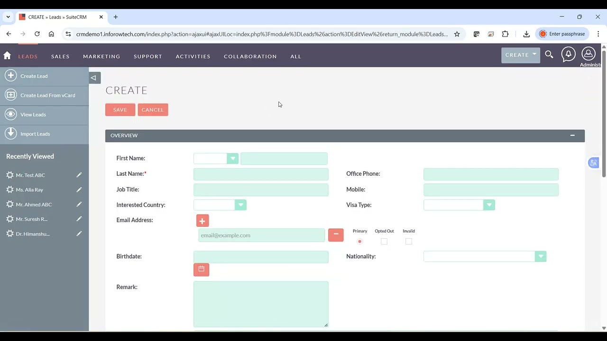Edit the Mr. Ahmed ABC record pencil
The width and height of the screenshot is (607, 341).
(79, 205)
